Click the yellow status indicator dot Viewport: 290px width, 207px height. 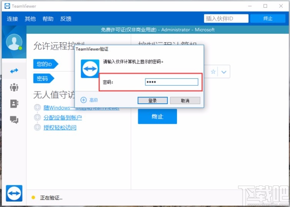(33, 197)
